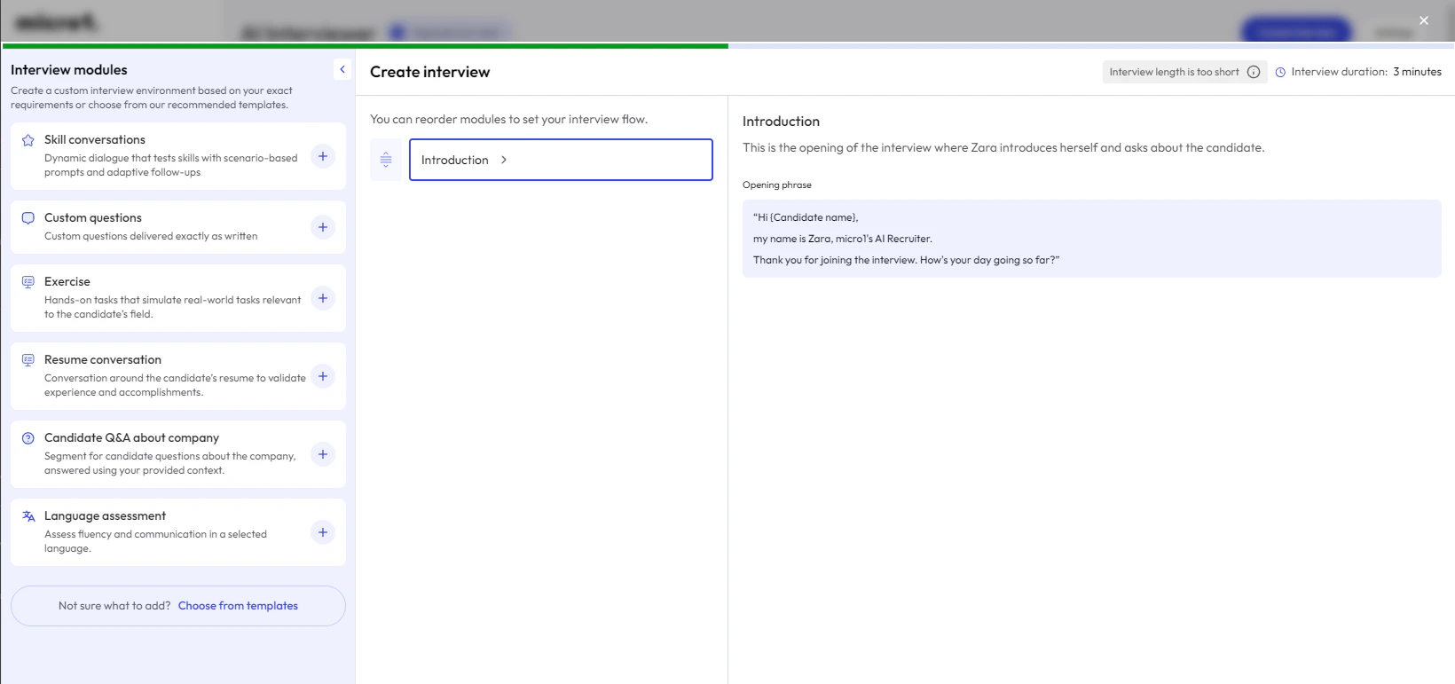Add the Skill conversations module
This screenshot has width=1455, height=684.
tap(323, 156)
